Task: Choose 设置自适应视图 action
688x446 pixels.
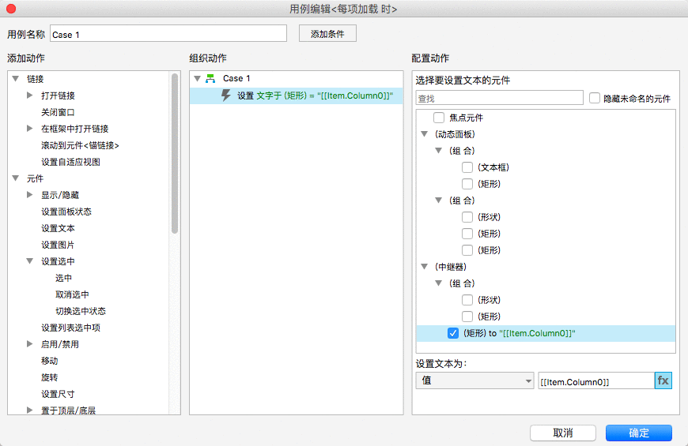Action: [x=70, y=162]
